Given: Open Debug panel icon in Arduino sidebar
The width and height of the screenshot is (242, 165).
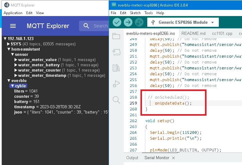Looking at the screenshot, I should pos(116,84).
